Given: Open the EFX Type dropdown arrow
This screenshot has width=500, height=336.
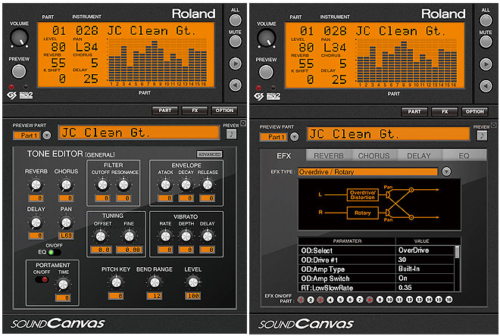Looking at the screenshot, I should (x=446, y=172).
